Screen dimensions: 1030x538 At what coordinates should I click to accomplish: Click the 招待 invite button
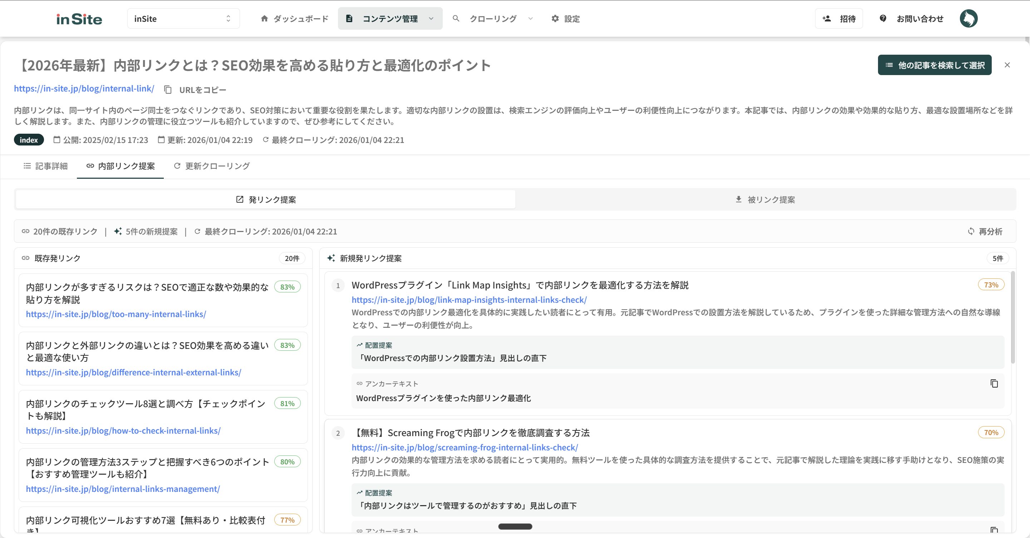(x=838, y=18)
